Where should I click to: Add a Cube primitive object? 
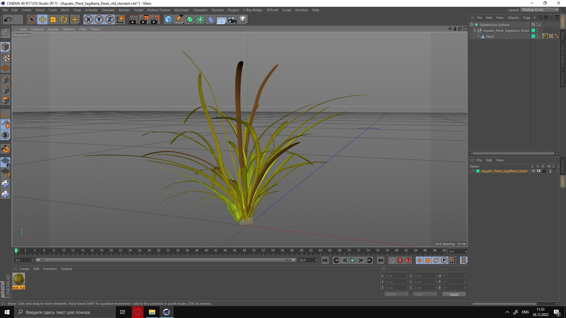(x=168, y=20)
